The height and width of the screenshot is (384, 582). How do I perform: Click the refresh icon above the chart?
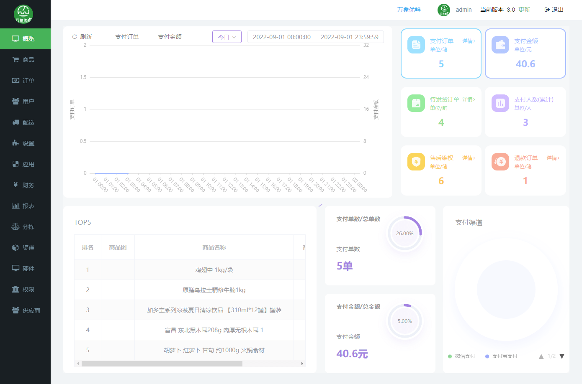pos(75,37)
